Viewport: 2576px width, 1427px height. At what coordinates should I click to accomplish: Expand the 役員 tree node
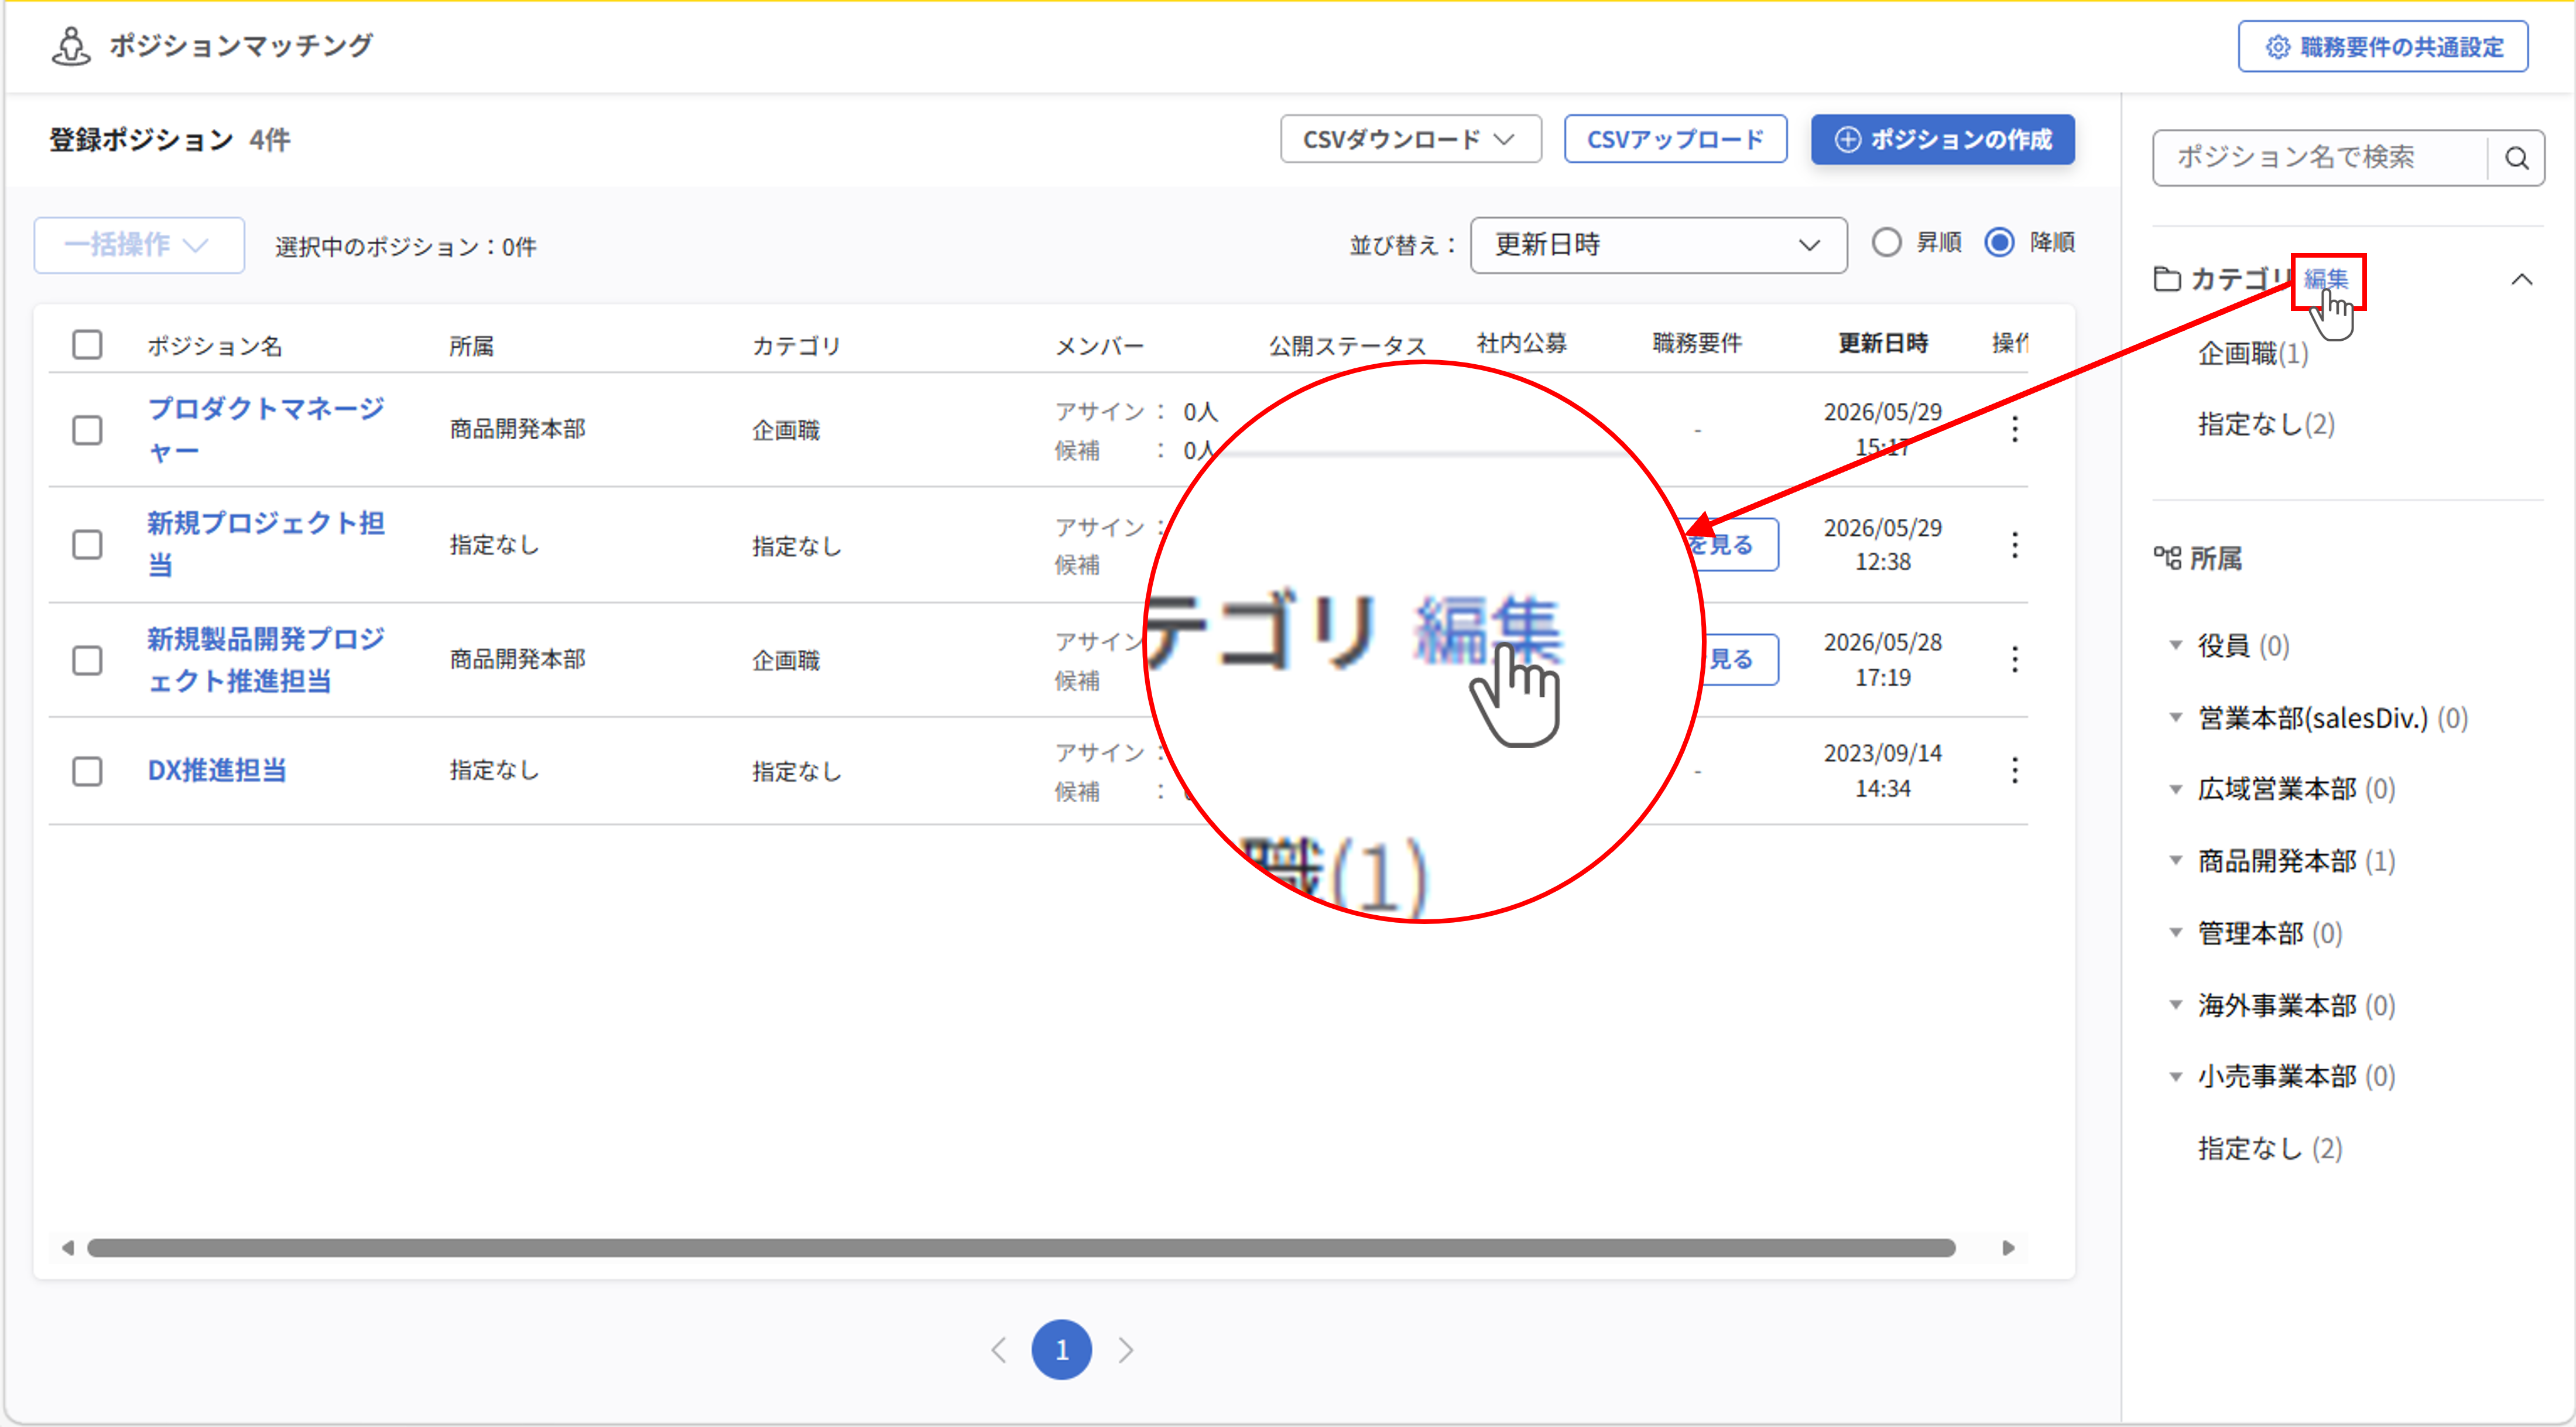[2175, 645]
